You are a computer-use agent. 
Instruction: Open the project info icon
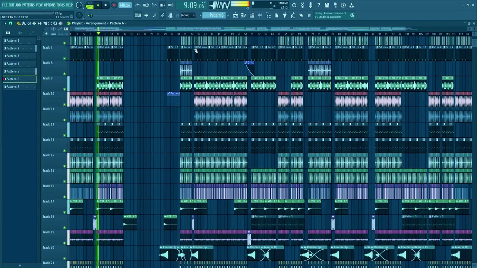coord(343,5)
